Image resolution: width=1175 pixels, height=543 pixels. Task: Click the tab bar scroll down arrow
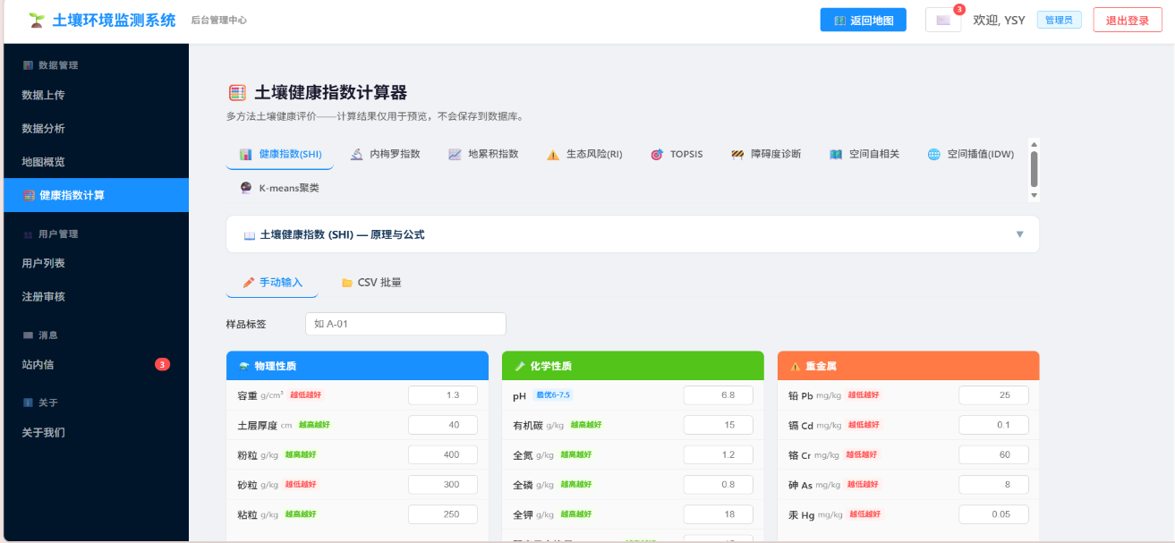tap(1035, 195)
